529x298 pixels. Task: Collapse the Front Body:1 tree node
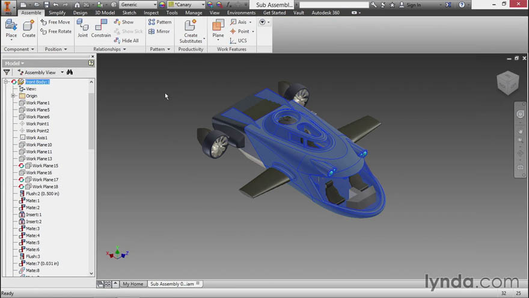point(6,82)
